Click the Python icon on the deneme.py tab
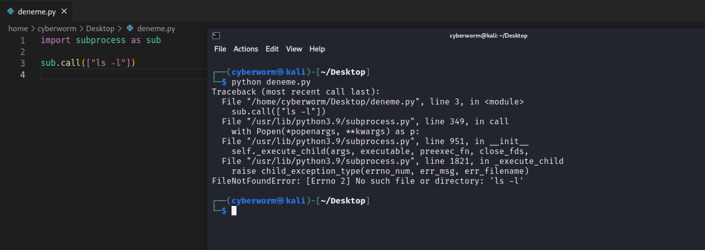Screen dimensions: 705x250 coord(10,11)
